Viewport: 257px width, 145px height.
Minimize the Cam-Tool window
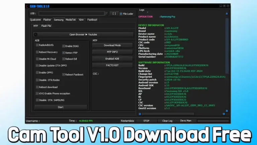pyautogui.click(x=221, y=6)
